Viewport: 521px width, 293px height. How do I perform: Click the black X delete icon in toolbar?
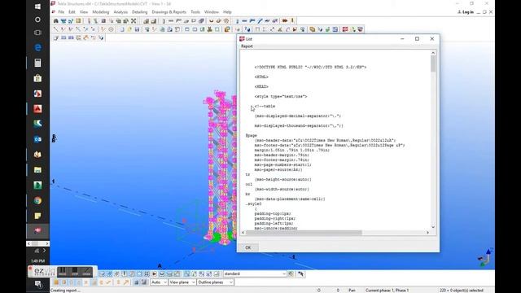134,21
